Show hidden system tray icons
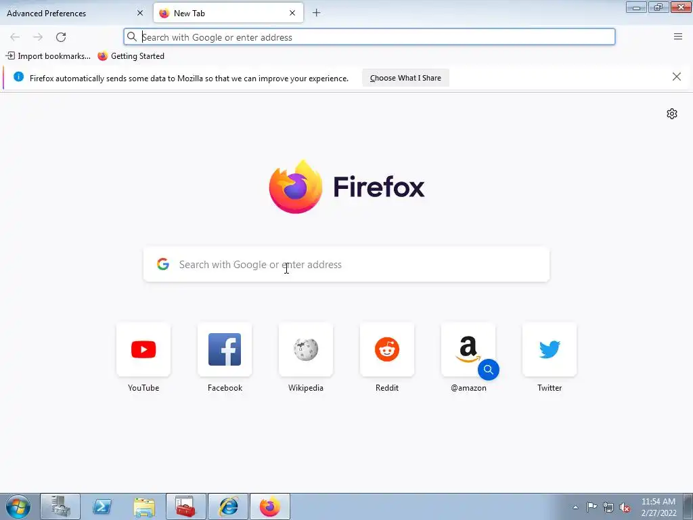The width and height of the screenshot is (693, 520). tap(575, 507)
